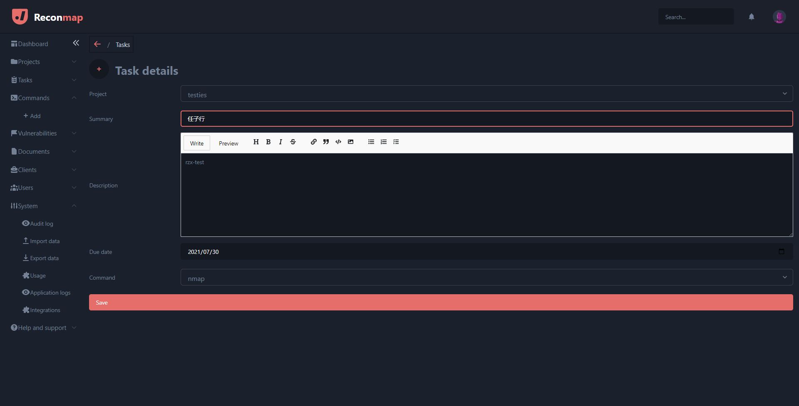Apply strikethrough formatting in editor

[293, 142]
